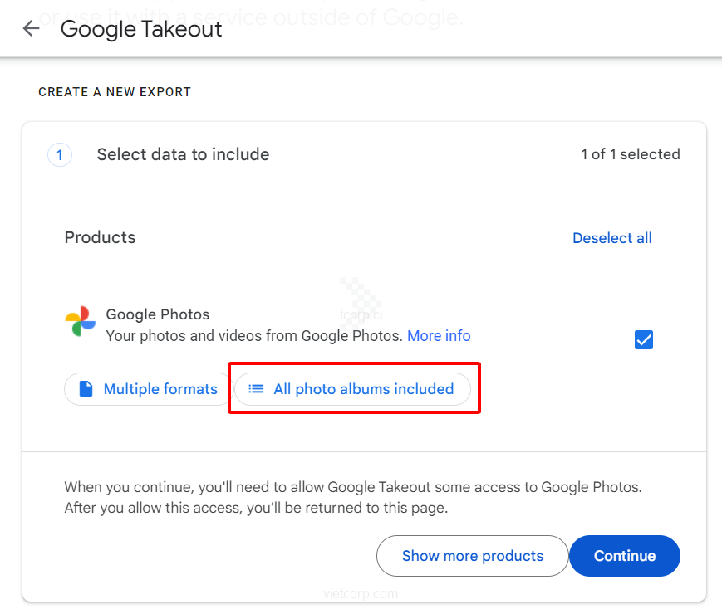This screenshot has height=609, width=722.
Task: Click the Google Photos description text
Action: pyautogui.click(x=254, y=336)
